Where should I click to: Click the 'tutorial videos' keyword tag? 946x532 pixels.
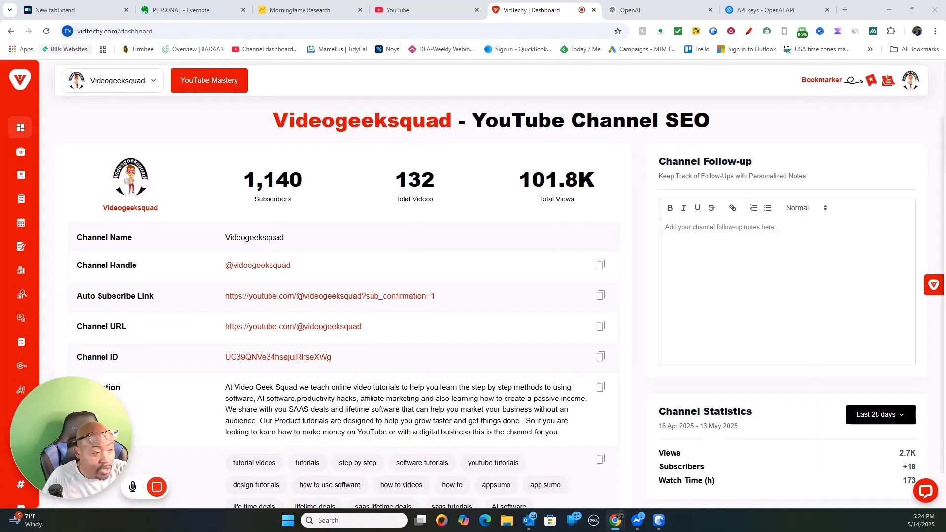(254, 463)
